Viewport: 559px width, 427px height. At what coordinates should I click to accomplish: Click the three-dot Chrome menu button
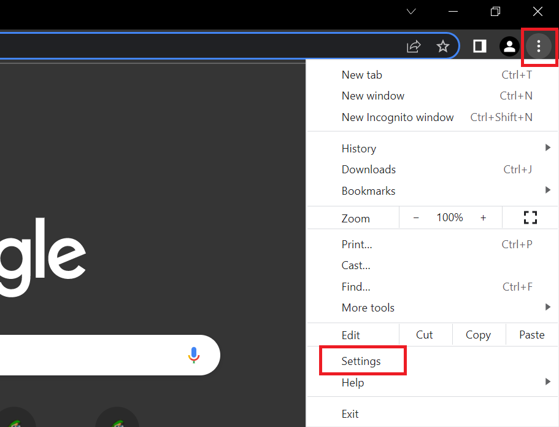(538, 46)
